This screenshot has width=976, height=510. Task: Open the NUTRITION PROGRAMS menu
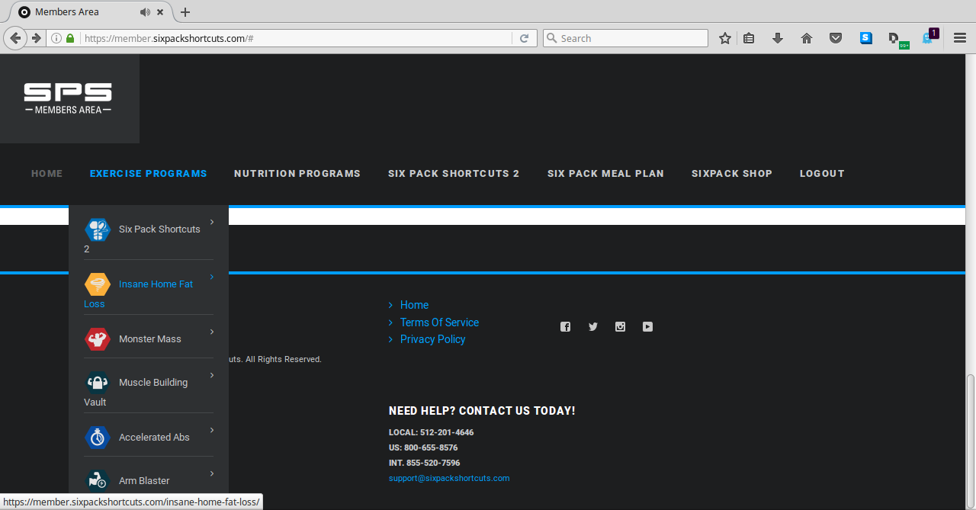click(297, 174)
